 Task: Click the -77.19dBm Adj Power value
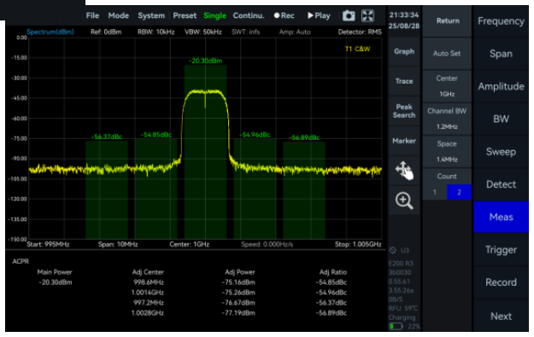(238, 313)
